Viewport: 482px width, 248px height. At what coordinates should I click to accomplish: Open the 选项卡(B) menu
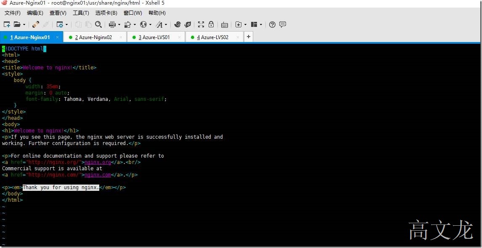(106, 13)
